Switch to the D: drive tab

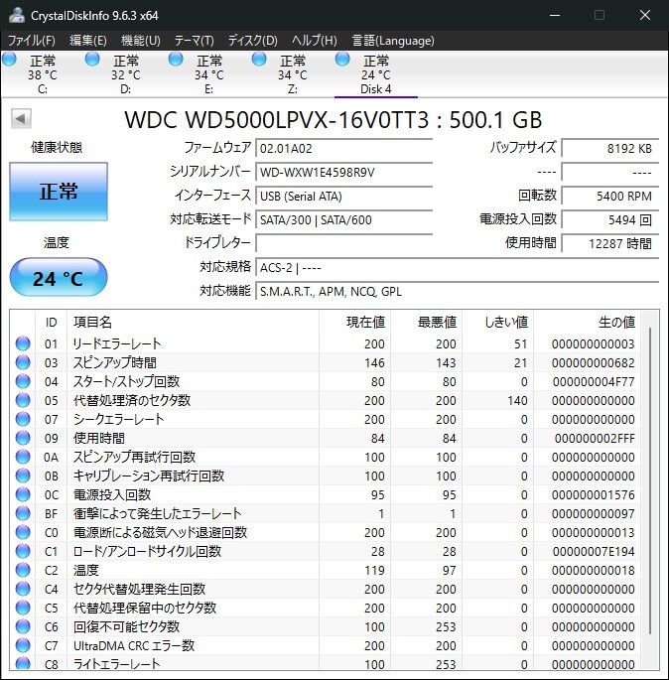125,74
